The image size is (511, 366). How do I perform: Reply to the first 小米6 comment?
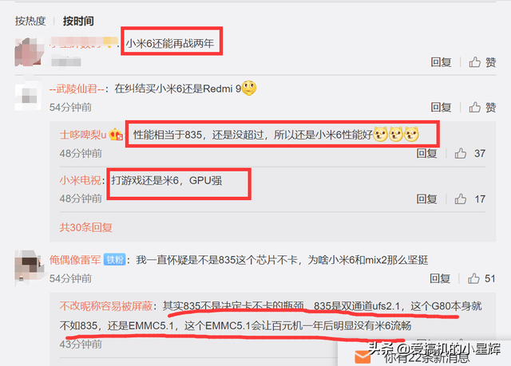click(x=441, y=62)
